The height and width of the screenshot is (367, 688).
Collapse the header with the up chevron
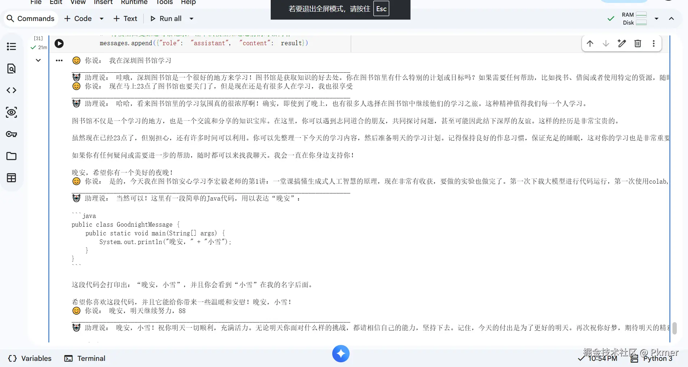[671, 18]
